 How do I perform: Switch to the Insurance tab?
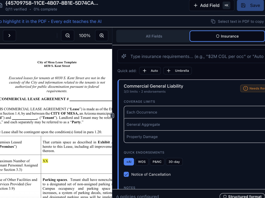pyautogui.click(x=227, y=36)
